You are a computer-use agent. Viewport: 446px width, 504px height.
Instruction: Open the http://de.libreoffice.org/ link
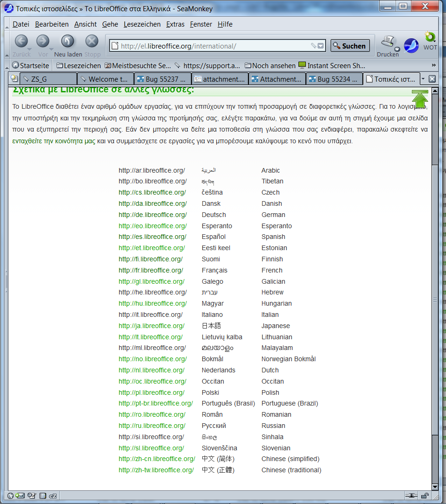coord(152,215)
